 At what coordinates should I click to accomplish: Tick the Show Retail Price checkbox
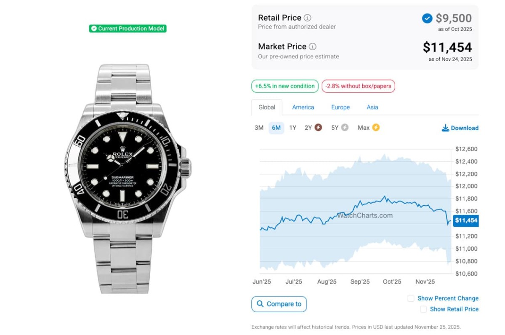click(x=423, y=309)
